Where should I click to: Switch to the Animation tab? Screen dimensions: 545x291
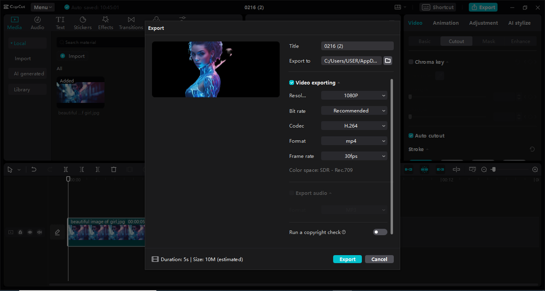coord(446,23)
